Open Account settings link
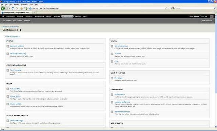The width and height of the screenshot is (217, 131). (17, 46)
